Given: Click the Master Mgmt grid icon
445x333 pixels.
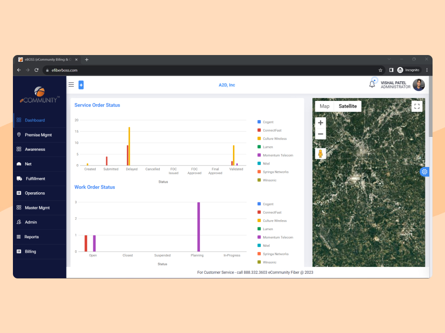Looking at the screenshot, I should pyautogui.click(x=19, y=208).
